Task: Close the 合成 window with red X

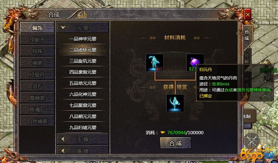Action: click(248, 14)
